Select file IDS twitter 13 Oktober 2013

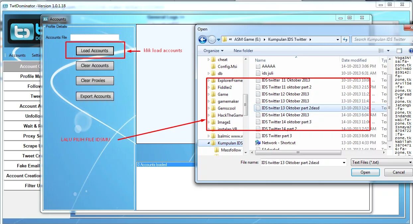point(285,101)
